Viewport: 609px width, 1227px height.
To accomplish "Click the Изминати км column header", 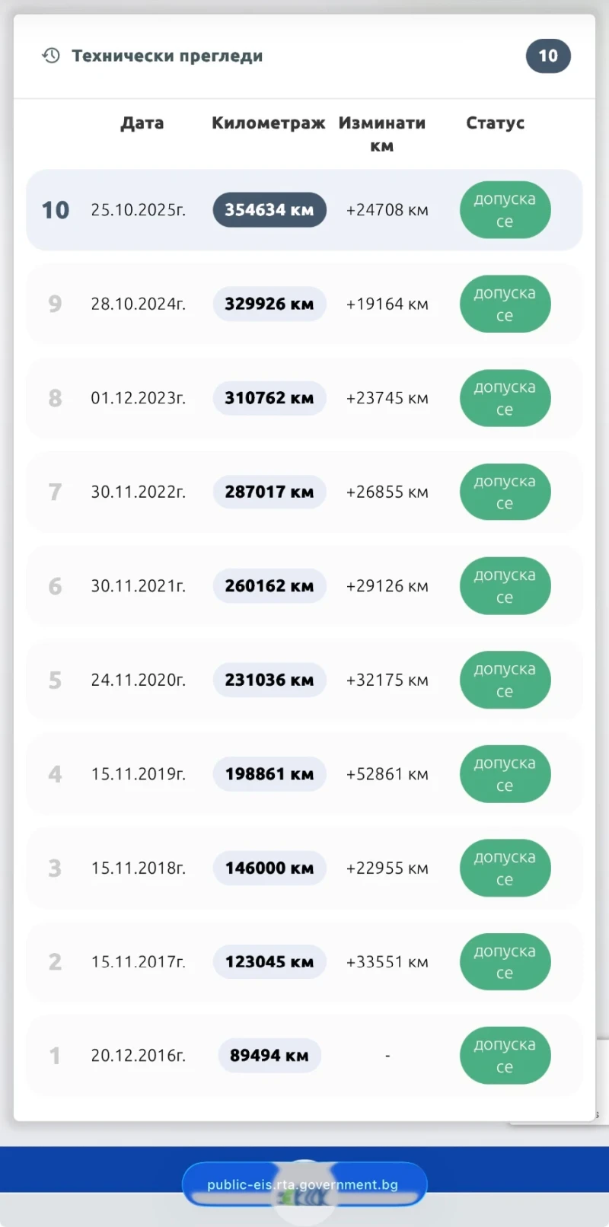I will click(x=382, y=134).
